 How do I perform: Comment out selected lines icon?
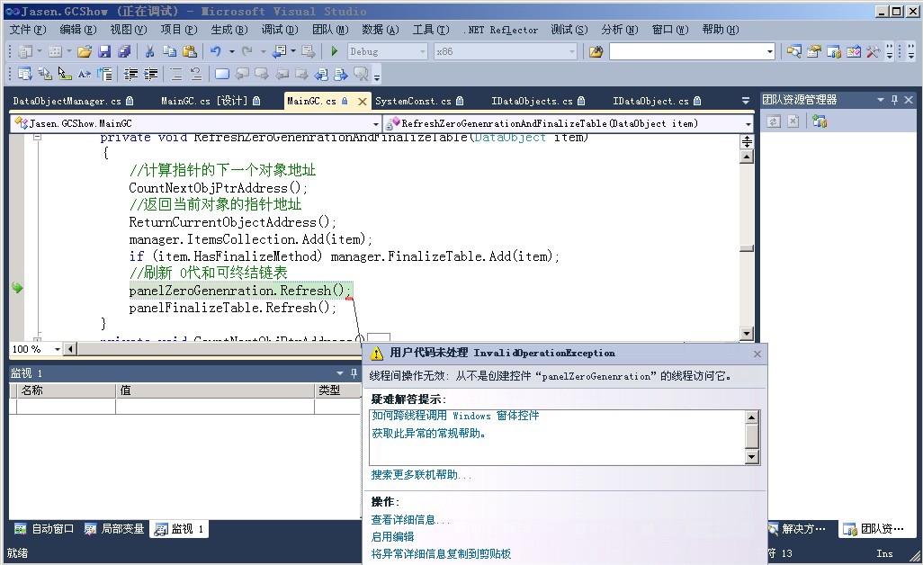point(176,74)
